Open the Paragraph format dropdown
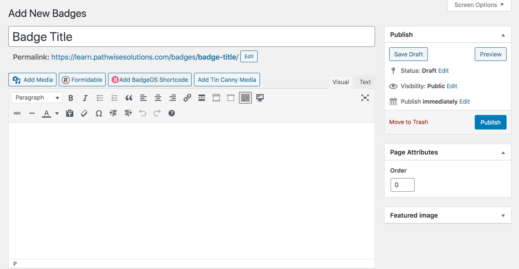This screenshot has width=519, height=269. pyautogui.click(x=37, y=98)
